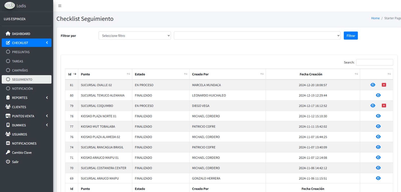The width and height of the screenshot is (401, 192).
Task: Open the Seleccione filtro dropdown
Action: [135, 36]
